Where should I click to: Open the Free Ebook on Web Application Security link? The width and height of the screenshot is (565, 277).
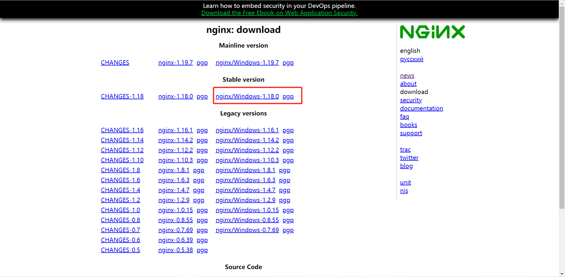coord(279,13)
